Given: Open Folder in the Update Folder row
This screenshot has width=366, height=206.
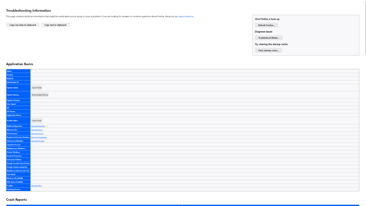Looking at the screenshot, I should (x=37, y=88).
